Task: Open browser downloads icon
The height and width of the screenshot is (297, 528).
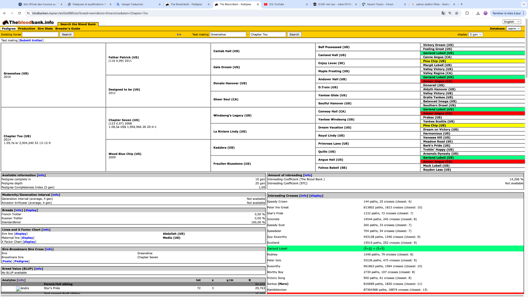Action: point(478,13)
